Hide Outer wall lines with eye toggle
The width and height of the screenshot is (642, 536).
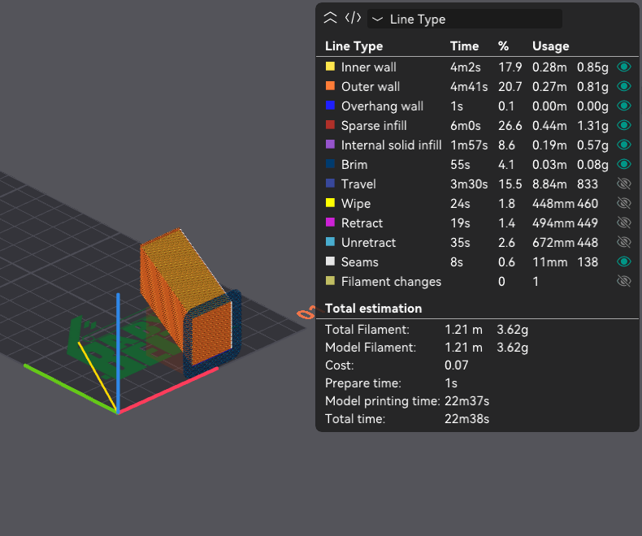tap(623, 86)
